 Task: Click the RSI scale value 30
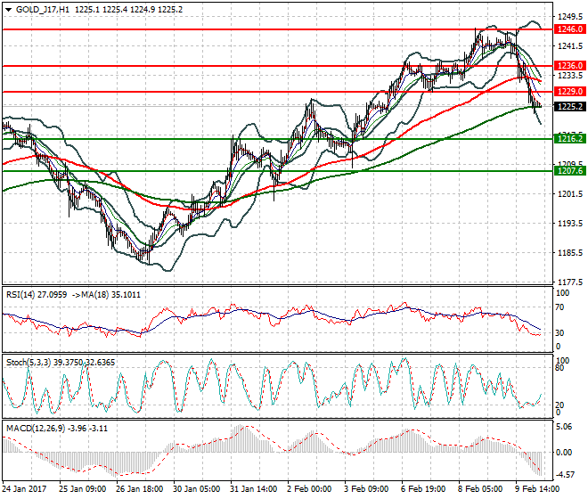point(559,332)
